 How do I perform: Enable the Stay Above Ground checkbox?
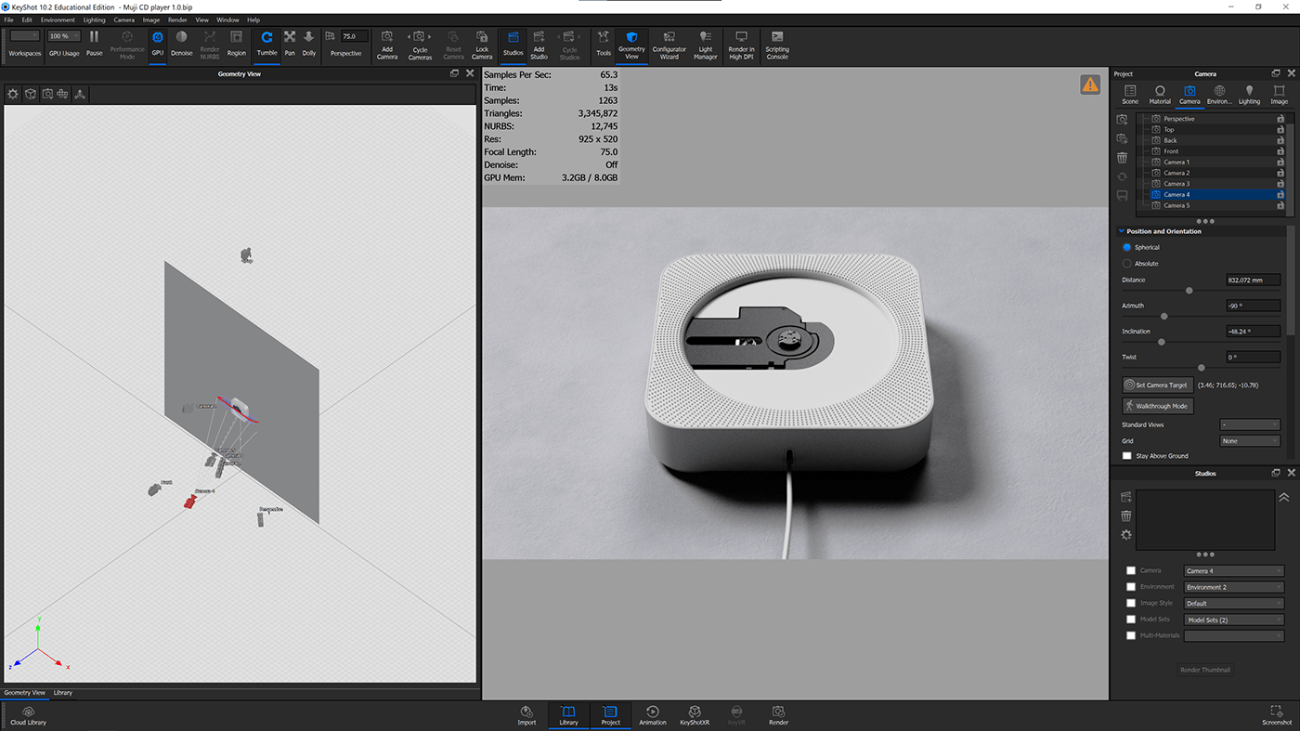click(1127, 455)
